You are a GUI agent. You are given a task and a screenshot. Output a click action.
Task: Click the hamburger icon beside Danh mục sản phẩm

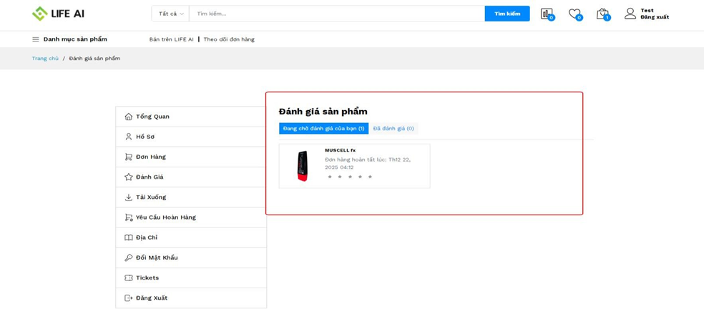36,39
